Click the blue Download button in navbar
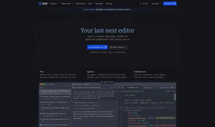215x127 pixels. [x=170, y=3]
